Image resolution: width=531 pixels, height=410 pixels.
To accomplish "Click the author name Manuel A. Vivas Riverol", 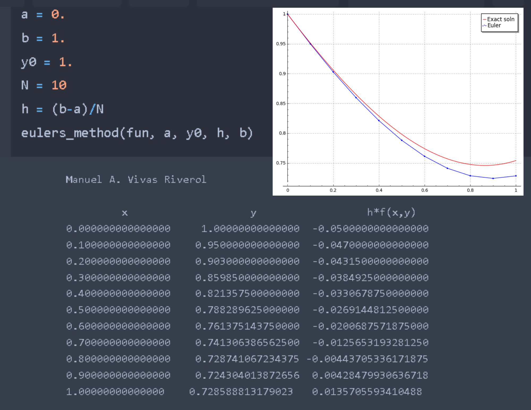I will [x=136, y=180].
